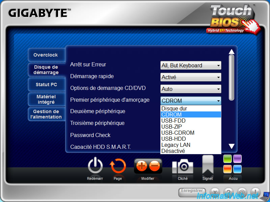Viewport: 270px width, 202px height.
Task: Open the Options de demarrage CD/DVD dropdown
Action: pyautogui.click(x=191, y=89)
